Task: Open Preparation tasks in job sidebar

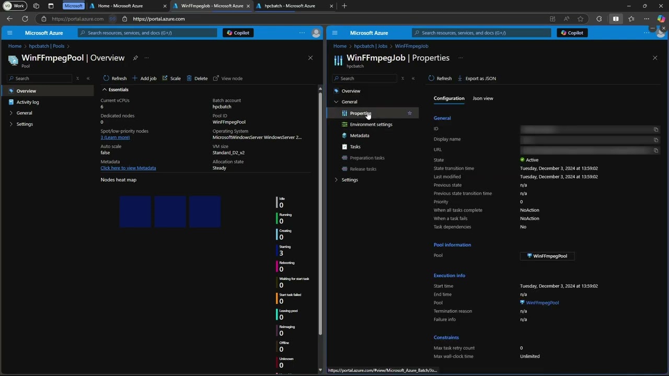Action: coord(367,158)
